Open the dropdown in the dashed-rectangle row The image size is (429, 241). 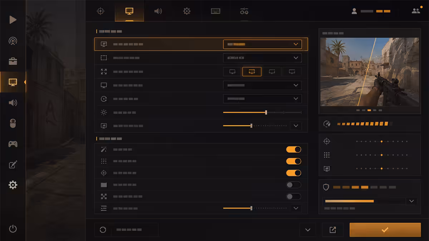point(262,58)
